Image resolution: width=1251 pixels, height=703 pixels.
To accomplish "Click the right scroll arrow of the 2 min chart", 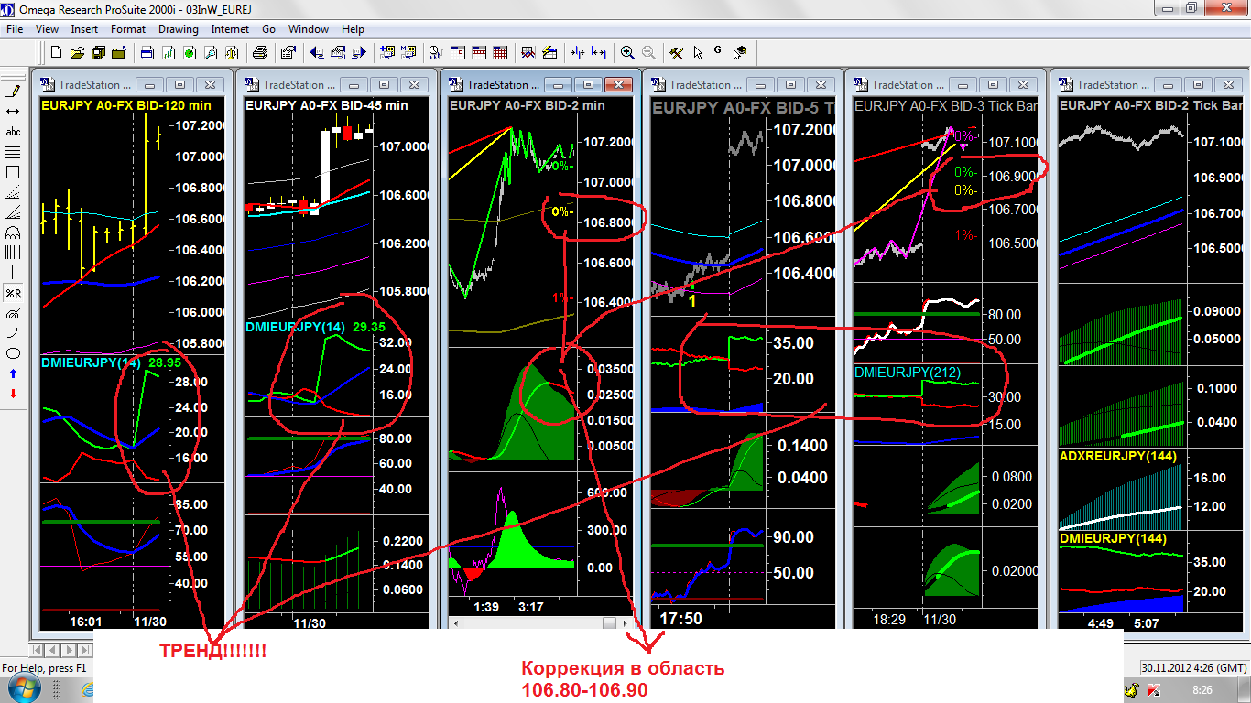I will [626, 622].
